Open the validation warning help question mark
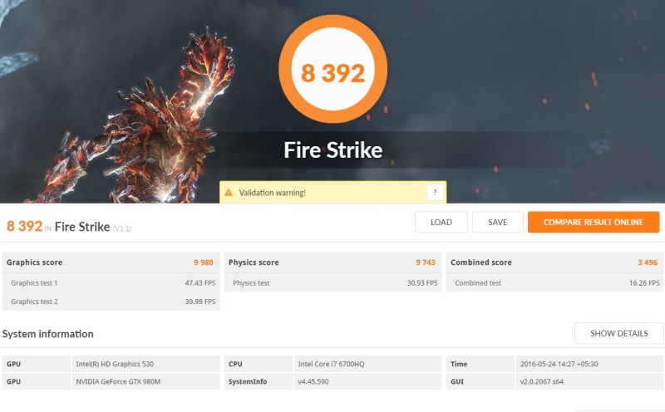Image resolution: width=665 pixels, height=412 pixels. 435,193
